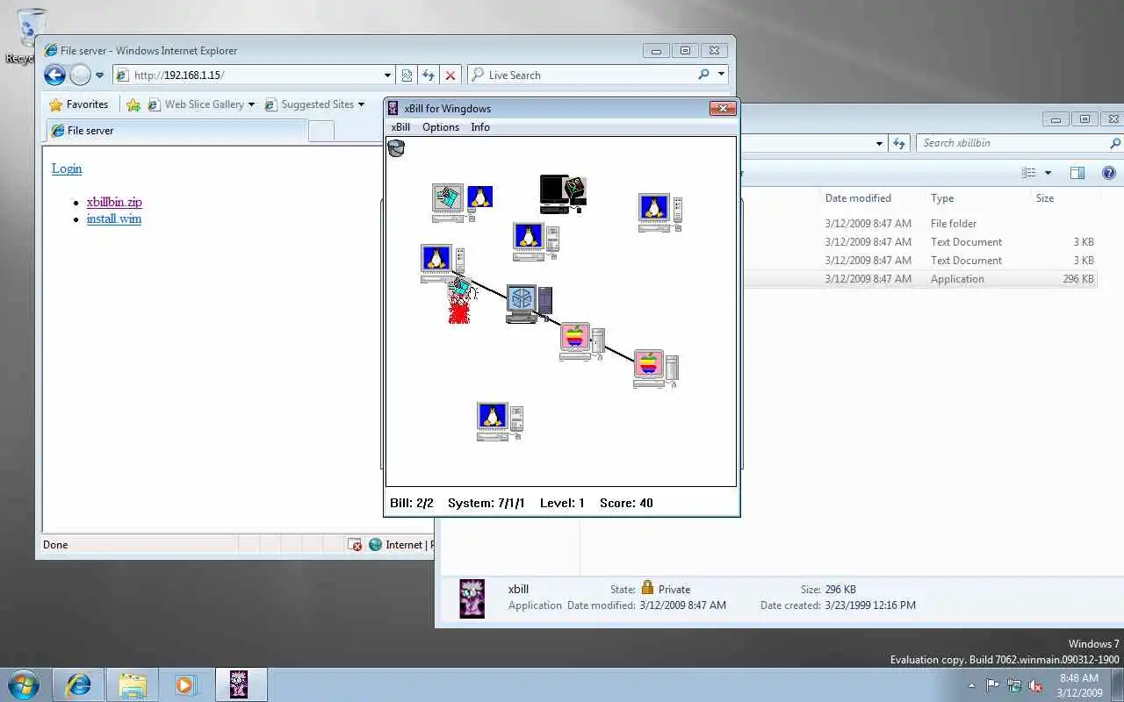The image size is (1124, 702).
Task: Click the detached Linux penguin OS beside infected computer
Action: point(479,197)
